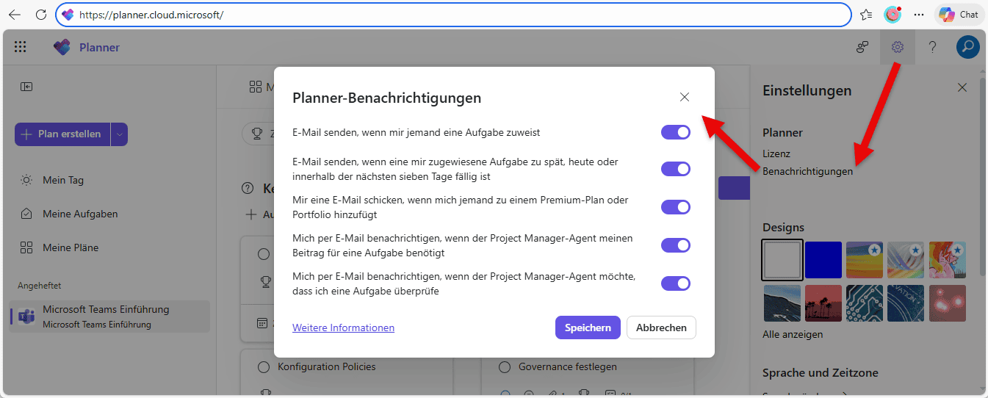Image resolution: width=988 pixels, height=398 pixels.
Task: Click Alle anzeigen under Designs
Action: (792, 334)
